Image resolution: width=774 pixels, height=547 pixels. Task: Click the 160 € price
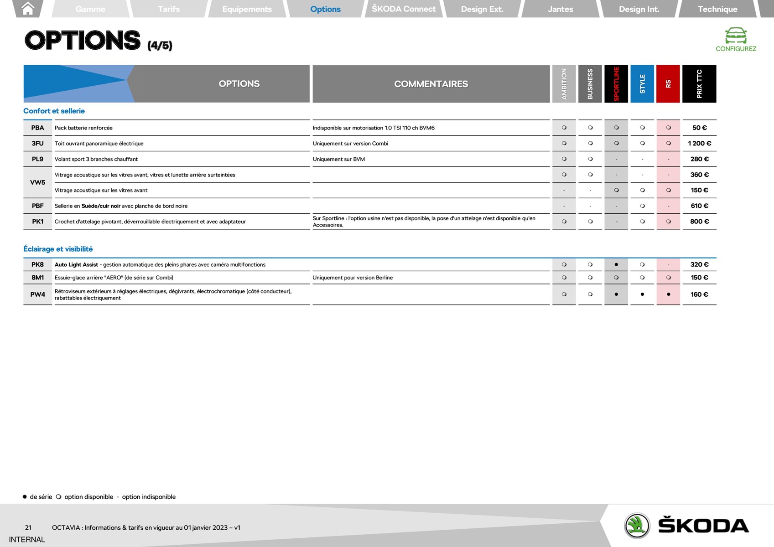(x=699, y=294)
